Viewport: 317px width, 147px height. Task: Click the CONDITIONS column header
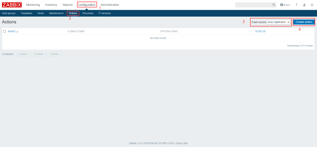76,31
